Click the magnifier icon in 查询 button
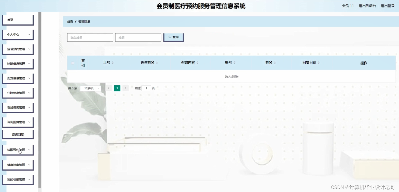This screenshot has width=399, height=192. 170,37
